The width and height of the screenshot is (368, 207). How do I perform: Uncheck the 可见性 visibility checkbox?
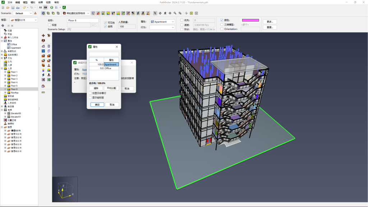(x=105, y=23)
